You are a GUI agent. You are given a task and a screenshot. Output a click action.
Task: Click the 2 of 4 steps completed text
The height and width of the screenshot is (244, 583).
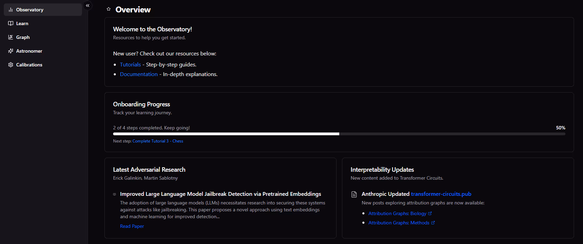coord(151,128)
